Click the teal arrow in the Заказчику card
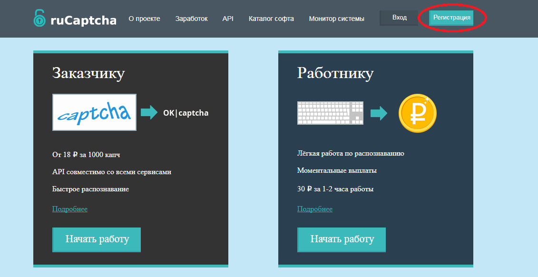This screenshot has width=538, height=277. (149, 113)
